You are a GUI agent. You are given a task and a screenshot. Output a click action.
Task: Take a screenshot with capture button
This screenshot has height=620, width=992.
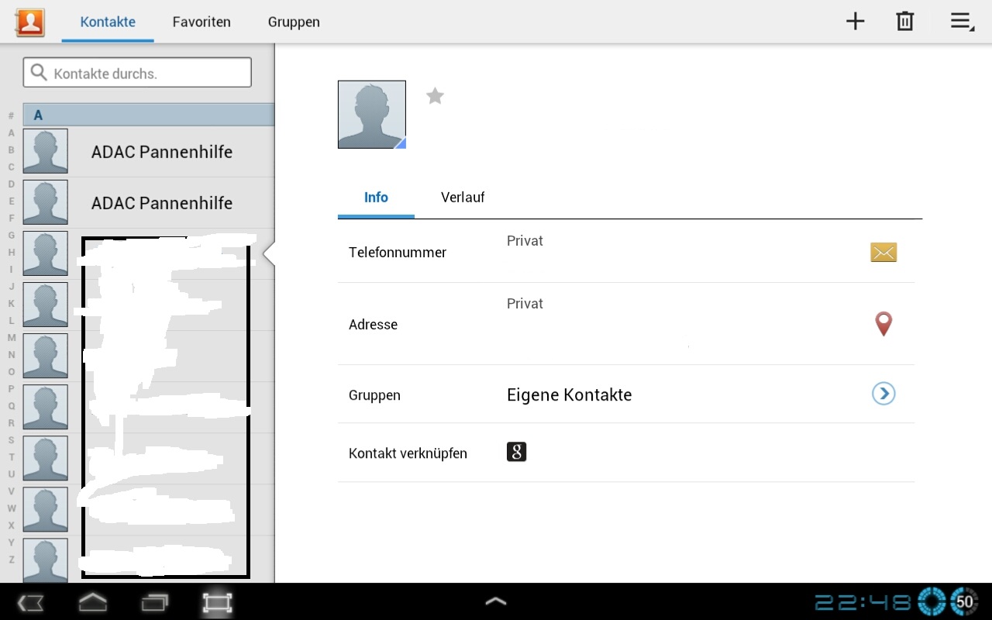pyautogui.click(x=217, y=602)
